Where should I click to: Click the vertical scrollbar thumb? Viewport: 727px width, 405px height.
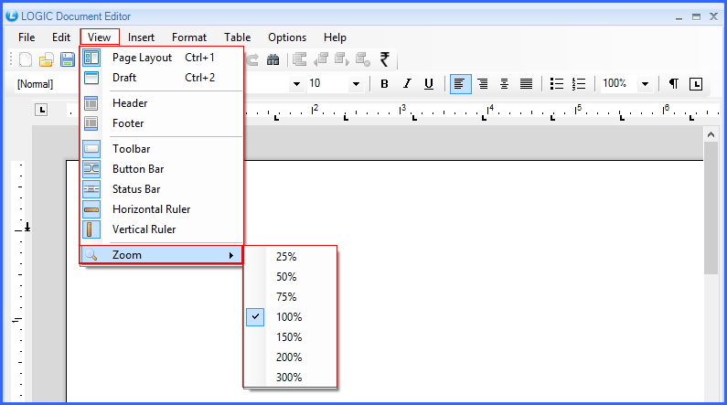tap(711, 208)
